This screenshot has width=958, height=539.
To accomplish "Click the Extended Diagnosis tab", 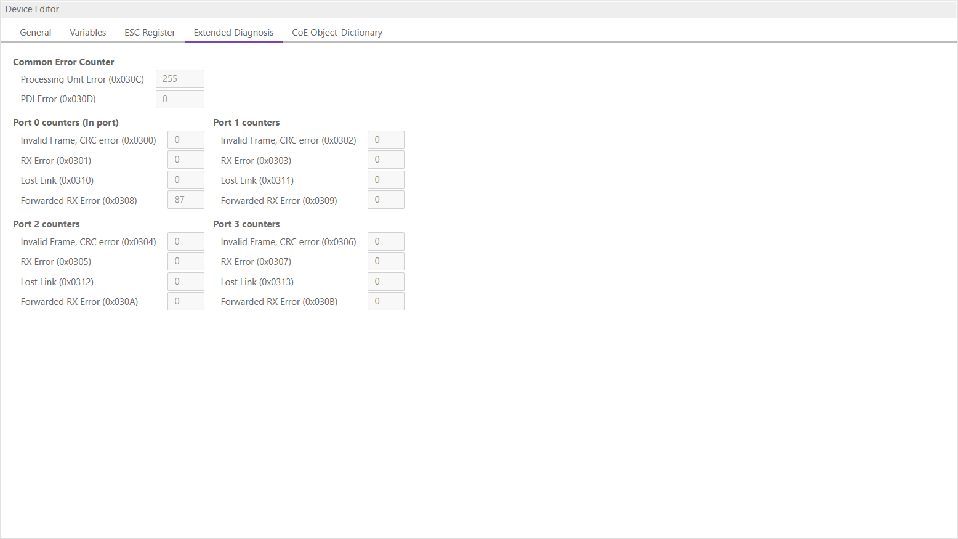I will point(233,33).
